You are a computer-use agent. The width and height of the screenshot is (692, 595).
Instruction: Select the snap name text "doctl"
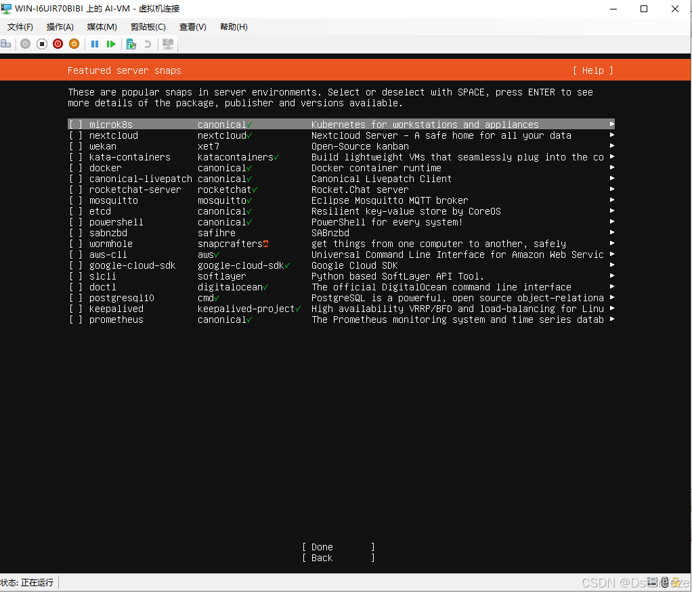tap(102, 287)
